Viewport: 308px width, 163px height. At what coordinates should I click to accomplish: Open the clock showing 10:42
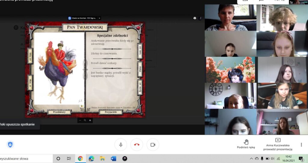[x=288, y=158]
